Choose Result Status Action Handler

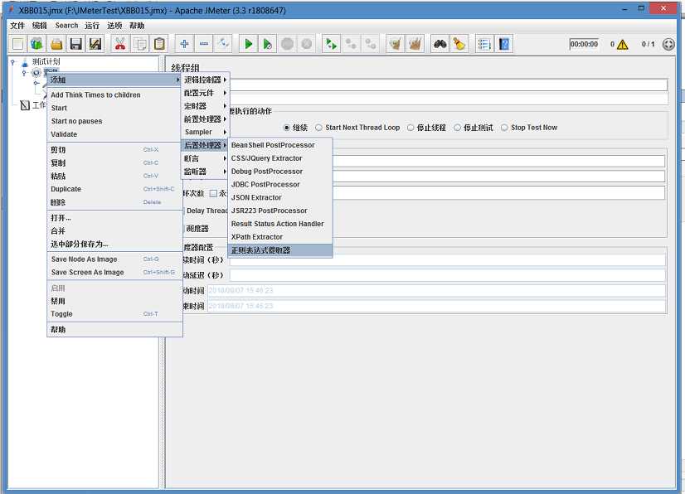pos(280,224)
